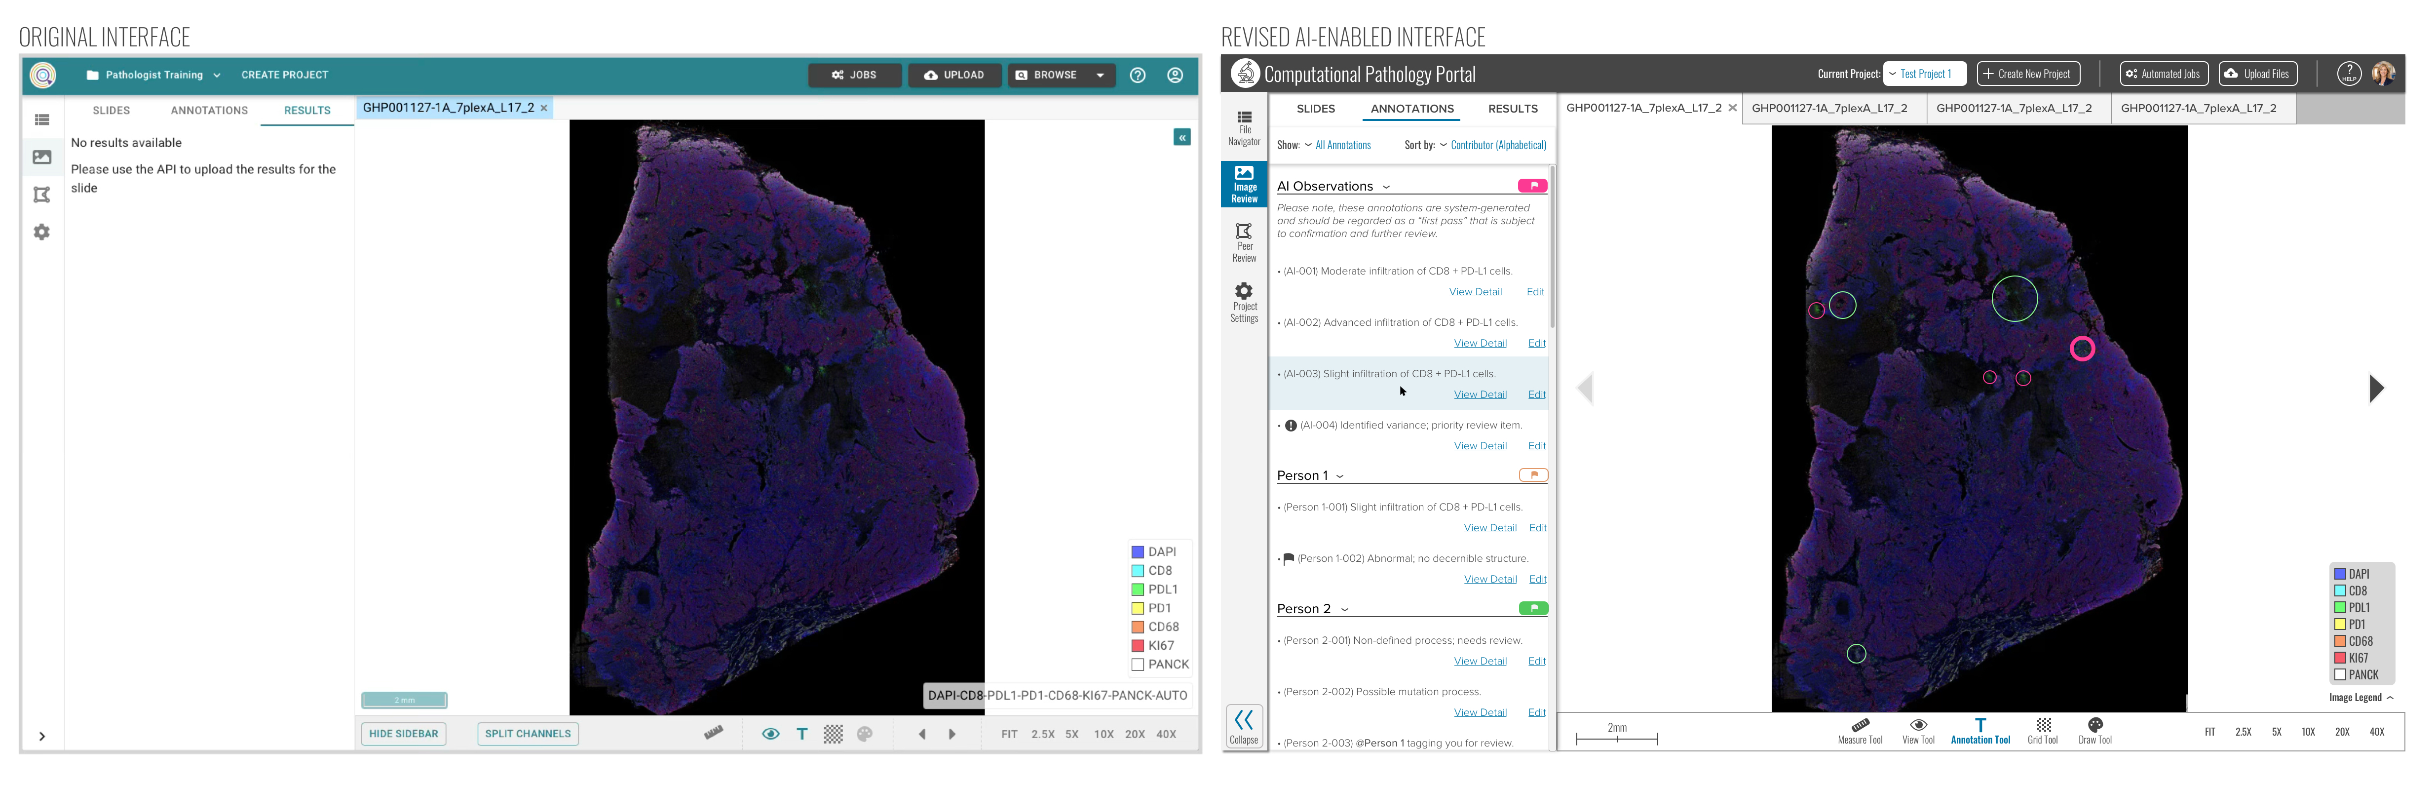
Task: Click the KI67 red color swatch
Action: coord(2340,657)
